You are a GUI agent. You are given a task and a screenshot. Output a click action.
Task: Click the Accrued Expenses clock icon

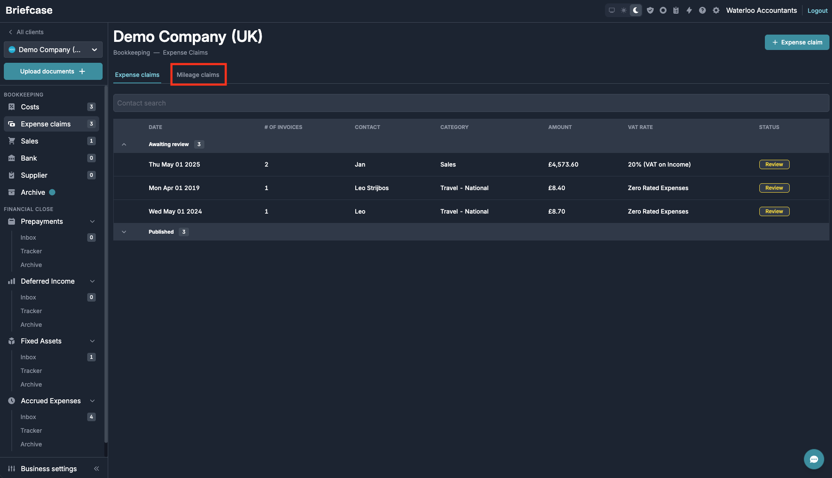[x=12, y=401]
